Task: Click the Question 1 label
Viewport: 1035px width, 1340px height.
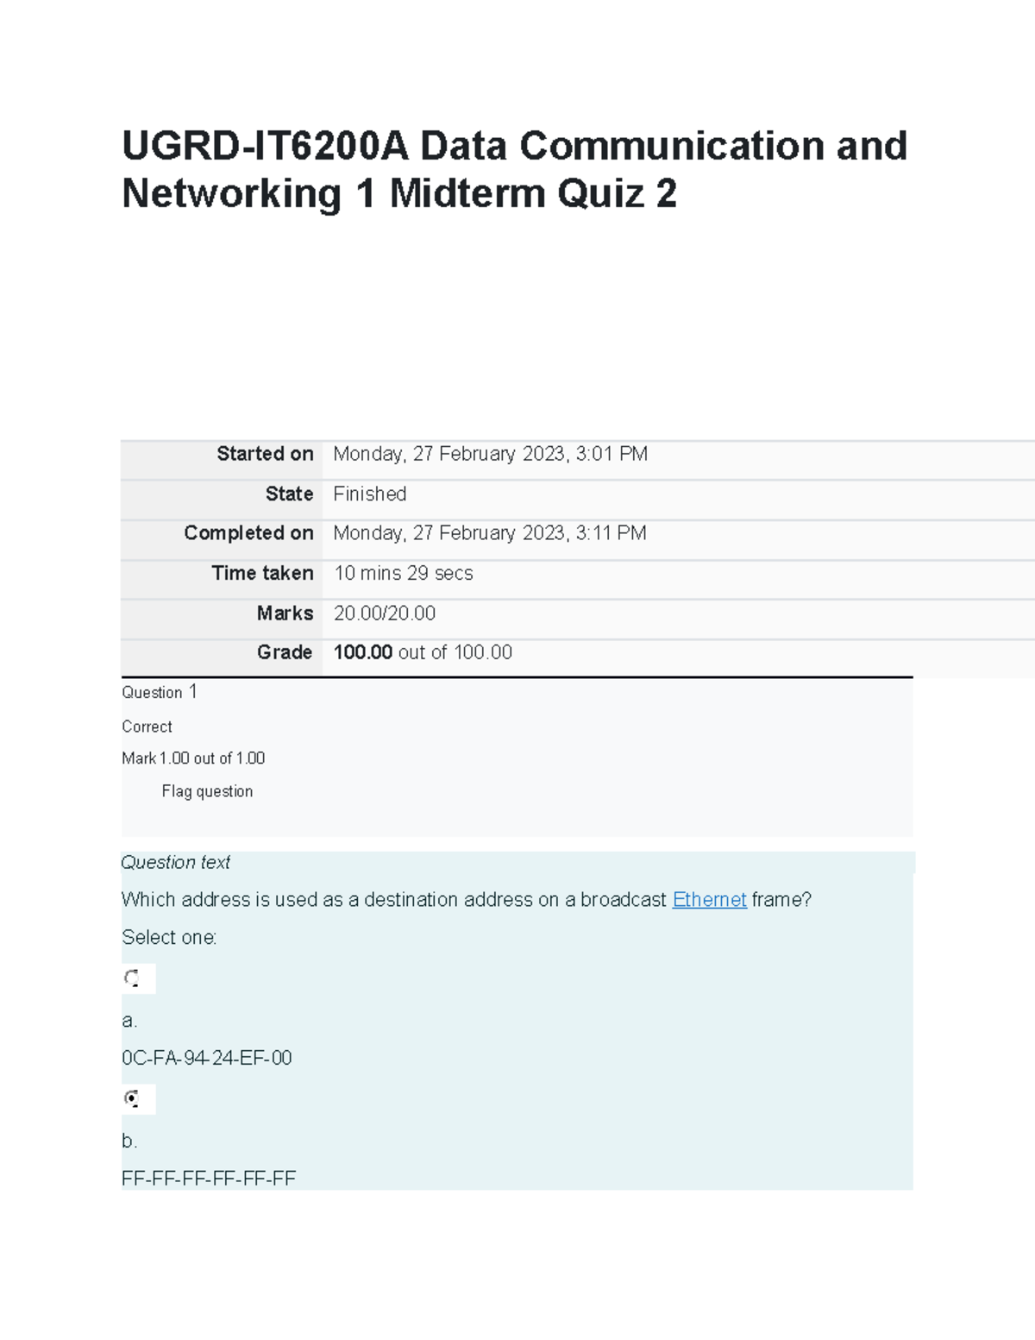Action: (160, 692)
